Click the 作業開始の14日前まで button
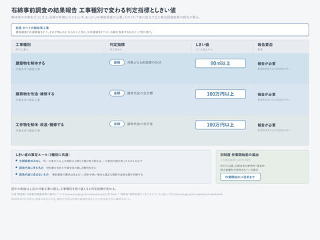320x240 pixels. [x=240, y=177]
